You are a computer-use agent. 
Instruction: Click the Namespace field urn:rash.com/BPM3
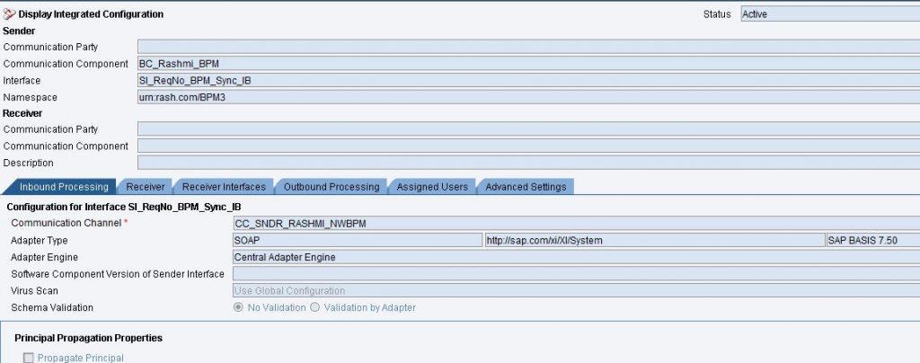point(528,97)
